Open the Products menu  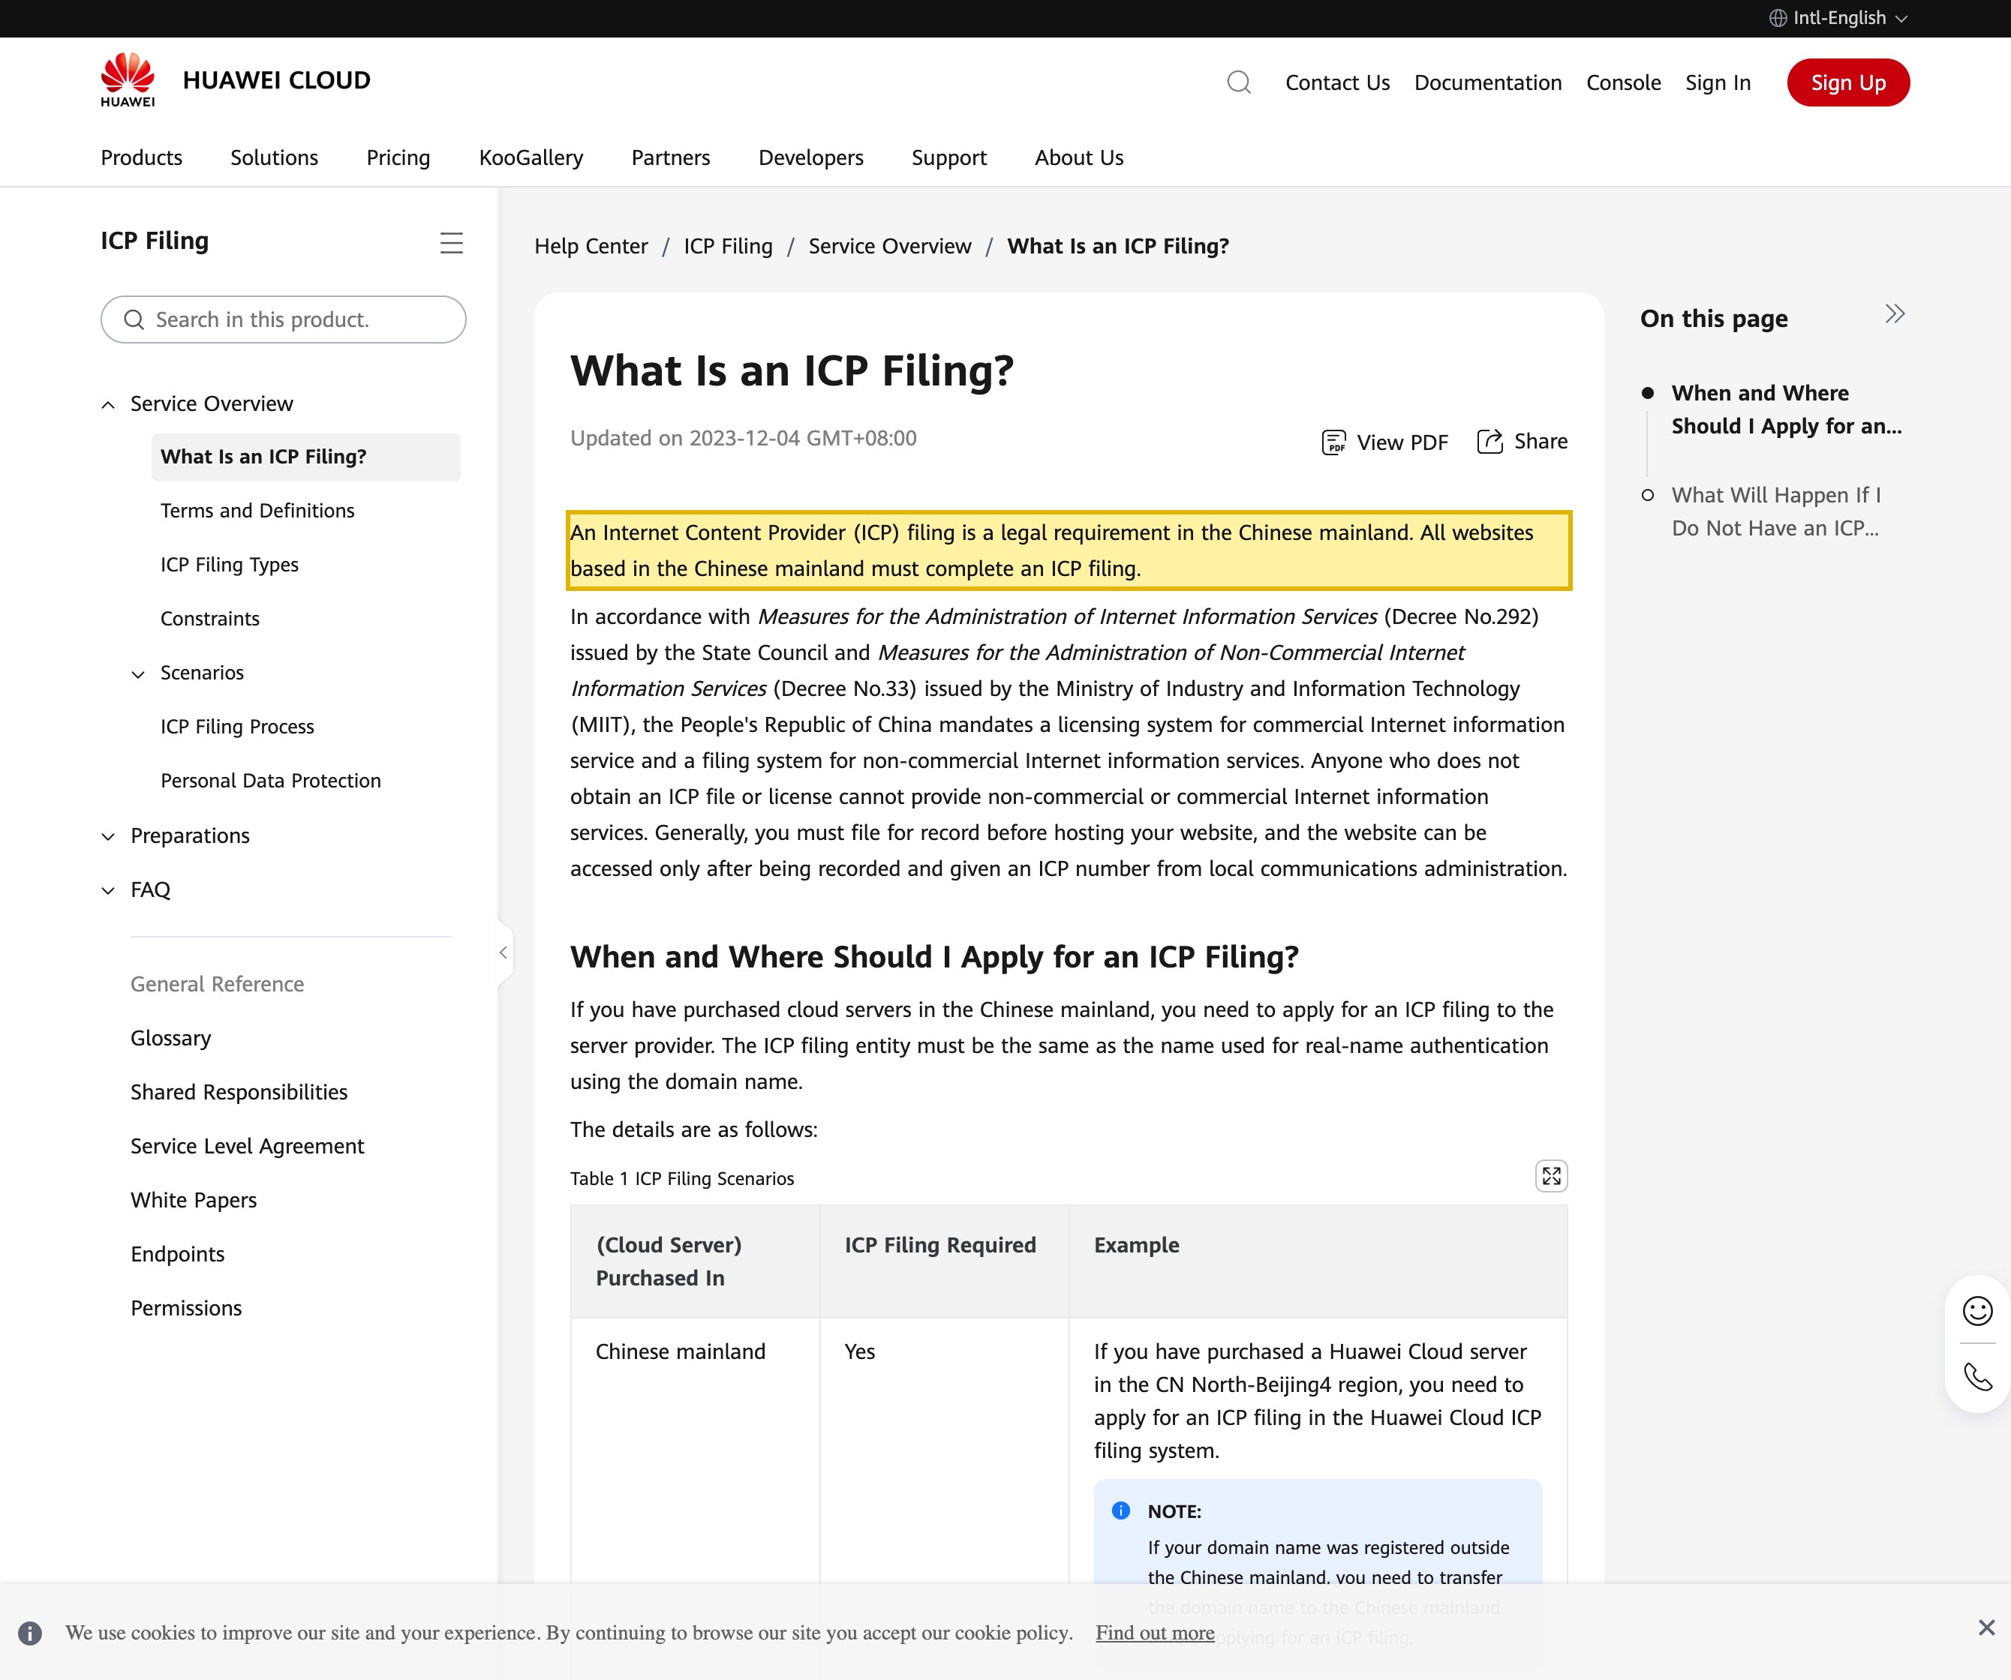click(142, 158)
